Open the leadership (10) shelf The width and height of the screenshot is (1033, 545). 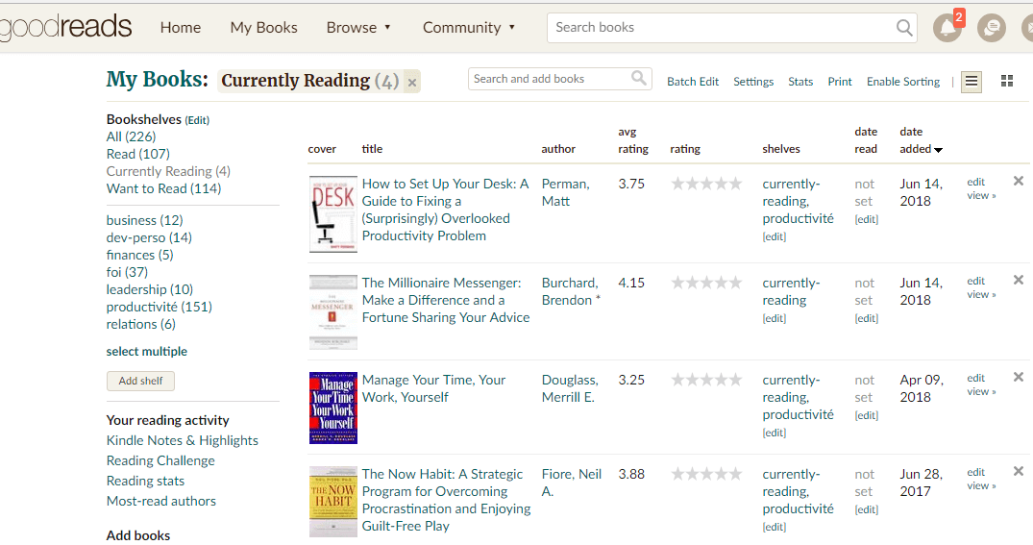[x=150, y=289]
